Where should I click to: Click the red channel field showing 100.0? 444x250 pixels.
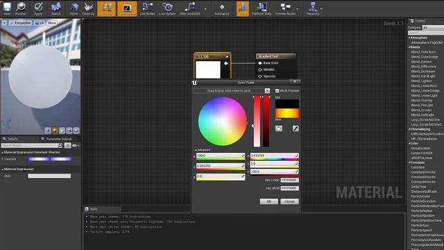221,156
